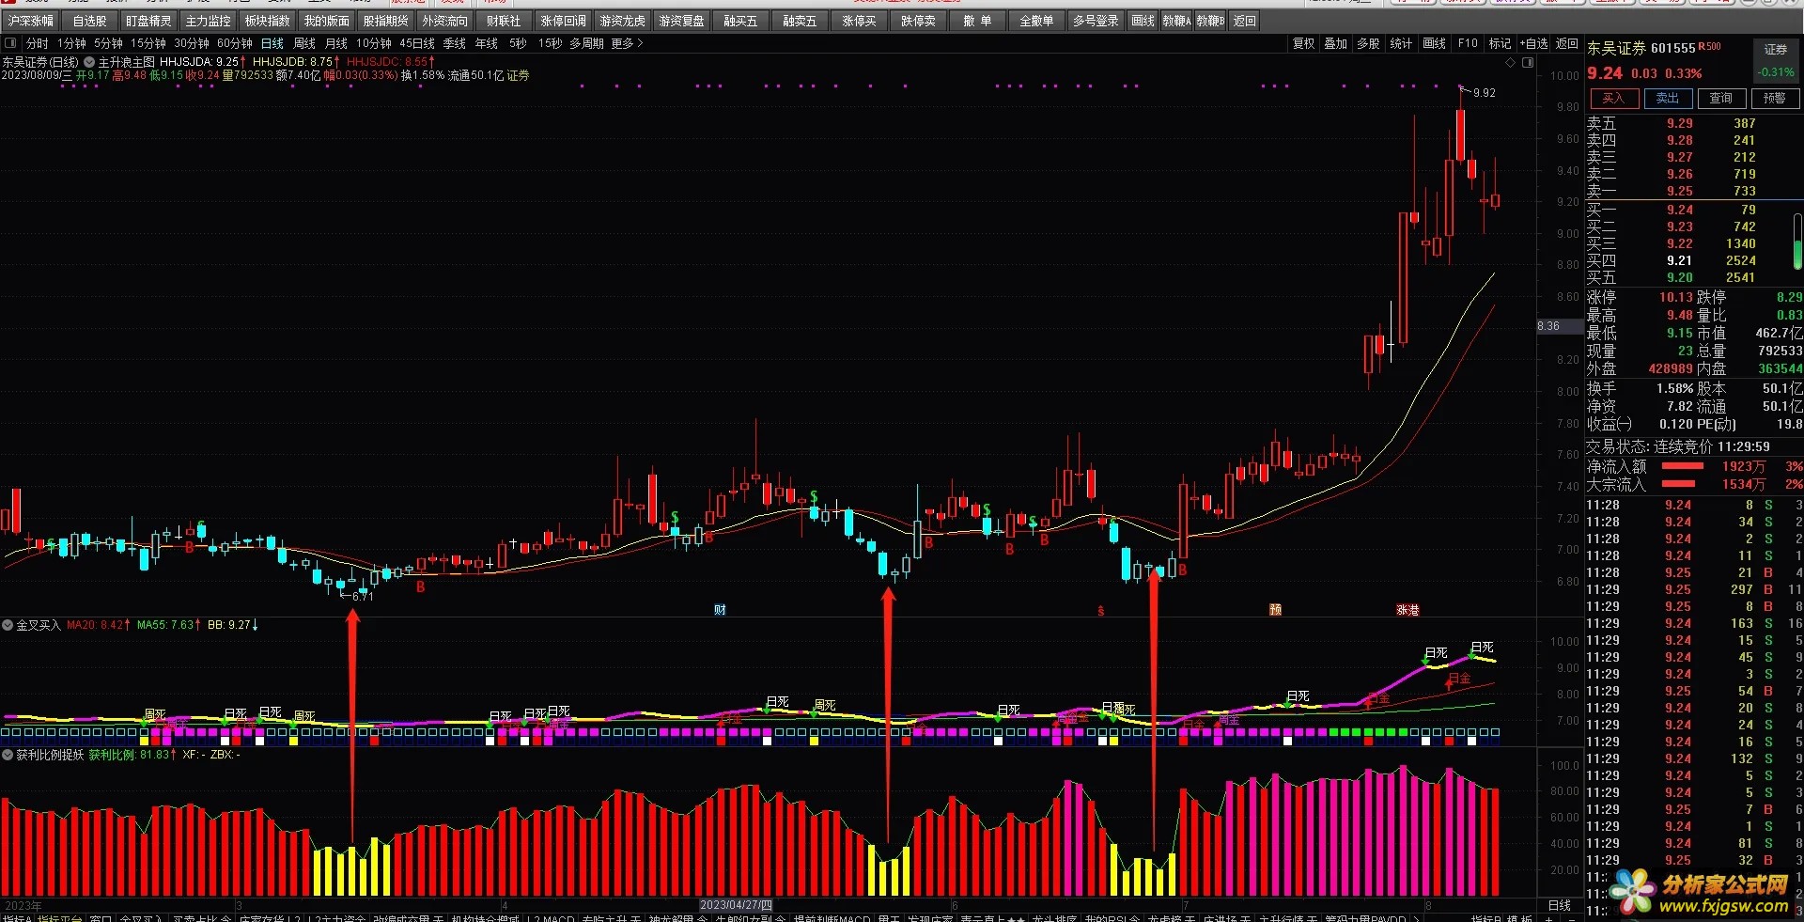Select the 周线 period
Screen dimensions: 1804x922
pos(304,43)
